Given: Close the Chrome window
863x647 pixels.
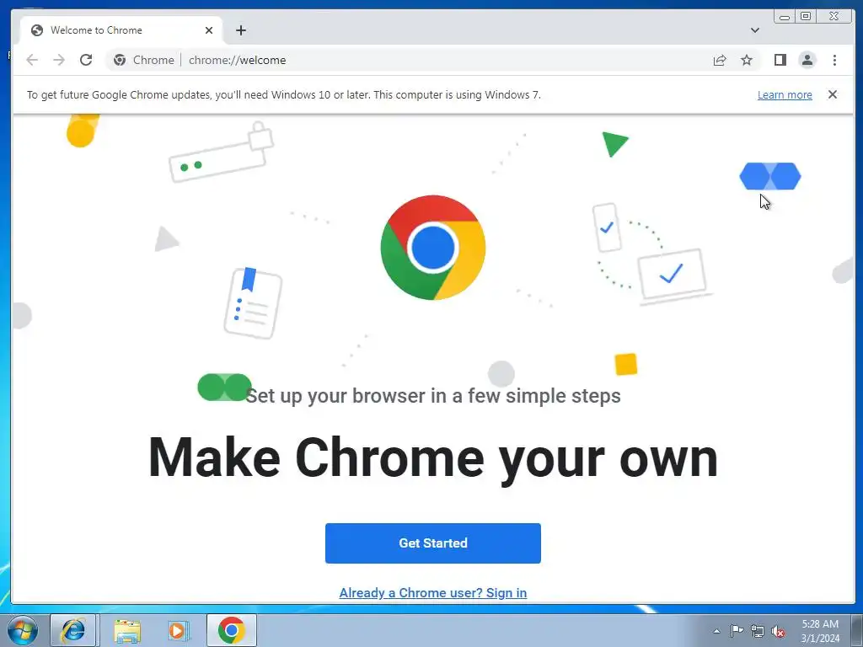Looking at the screenshot, I should [x=834, y=17].
